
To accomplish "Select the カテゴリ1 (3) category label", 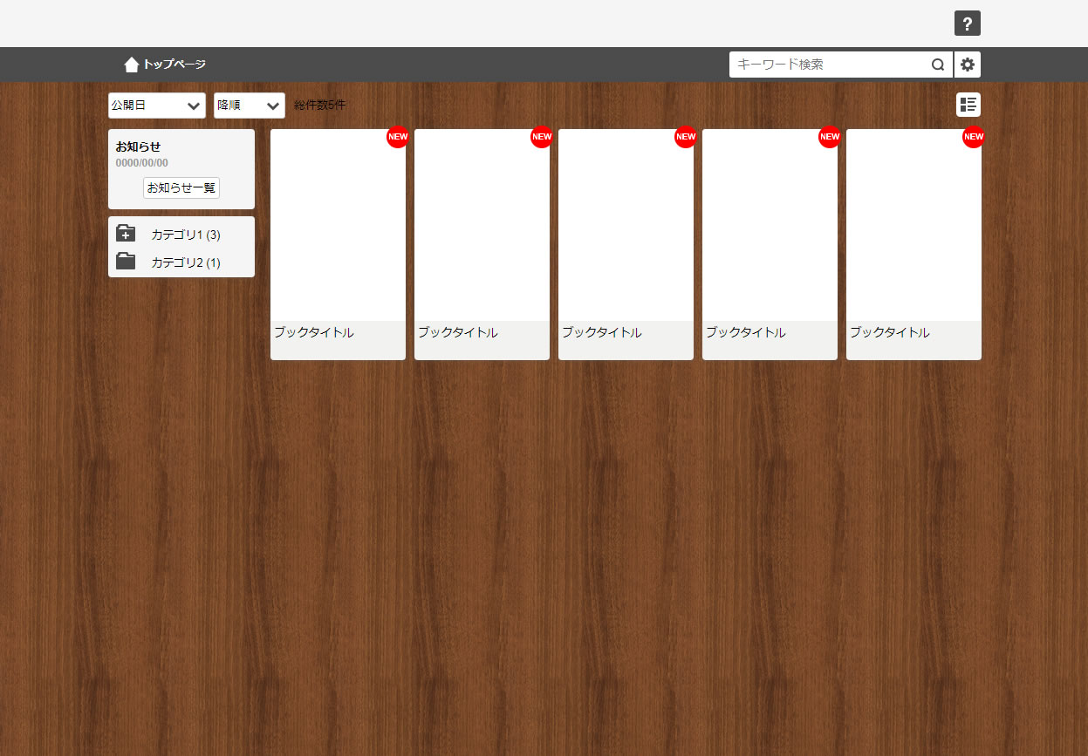I will click(186, 235).
